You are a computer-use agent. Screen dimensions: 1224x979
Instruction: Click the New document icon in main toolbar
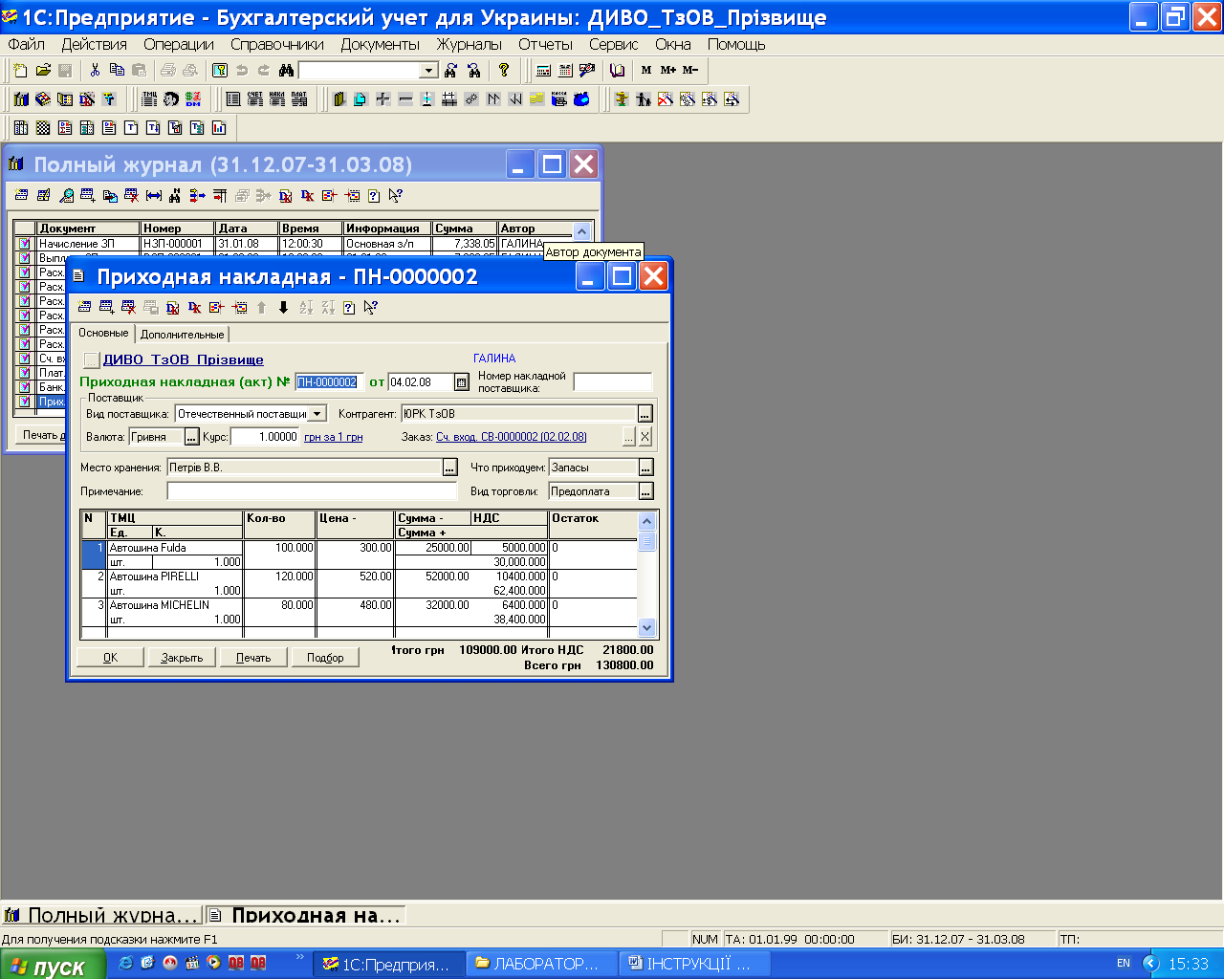tap(21, 70)
